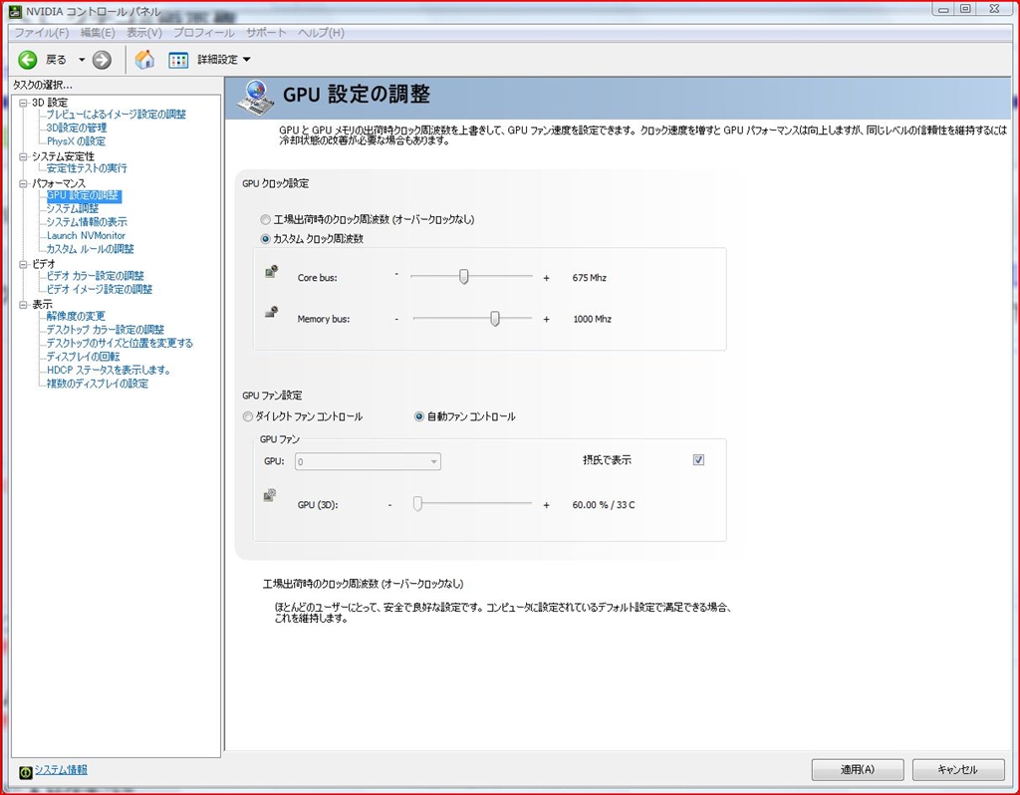Select 工場出荷時のクロック周波数 radio button
The height and width of the screenshot is (795, 1020).
tap(265, 220)
